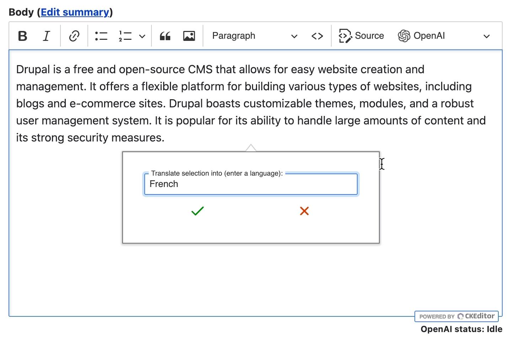Insert a numbered list
This screenshot has width=514, height=342.
coord(125,36)
